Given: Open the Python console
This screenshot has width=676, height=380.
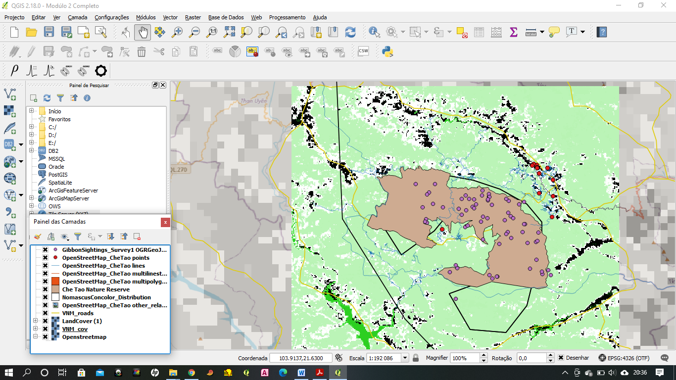Looking at the screenshot, I should [387, 51].
